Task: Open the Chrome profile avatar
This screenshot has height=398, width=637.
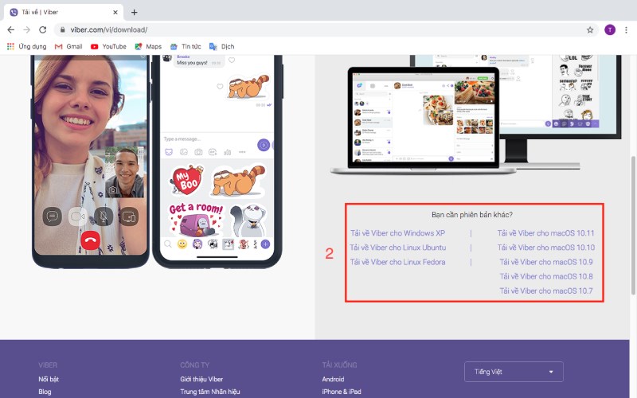Action: (x=610, y=29)
